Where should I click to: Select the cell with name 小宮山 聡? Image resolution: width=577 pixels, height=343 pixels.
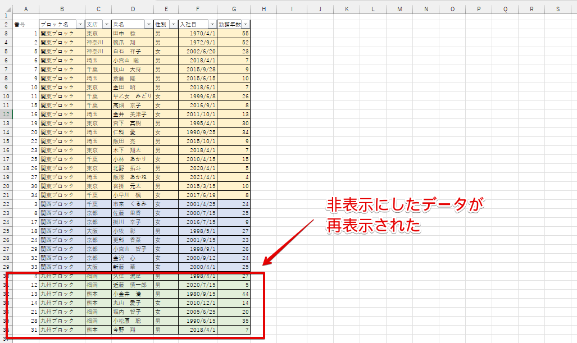click(133, 60)
